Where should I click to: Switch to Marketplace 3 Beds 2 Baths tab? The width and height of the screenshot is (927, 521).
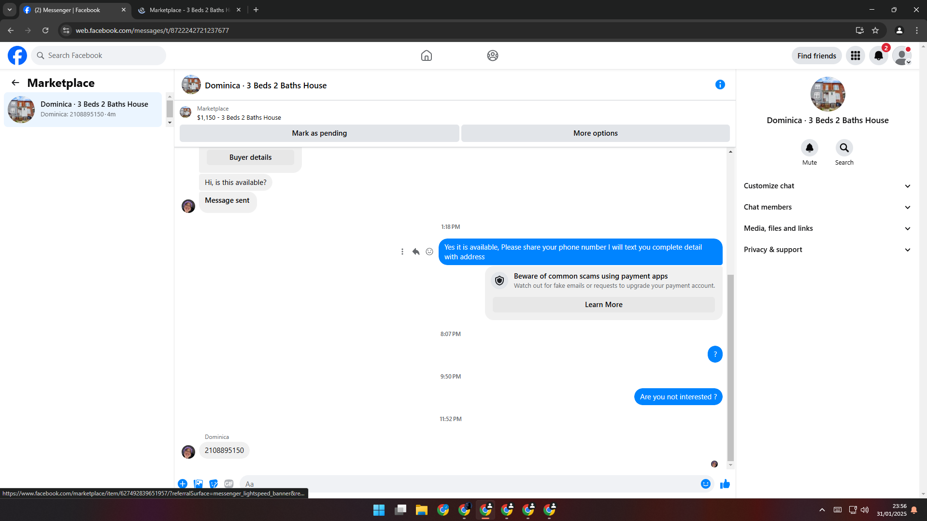coord(189,10)
